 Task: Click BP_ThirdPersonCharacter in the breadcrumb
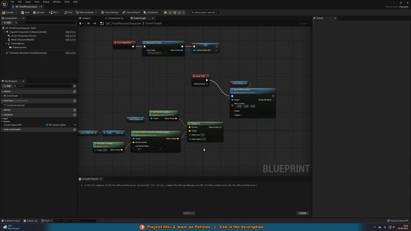[123, 23]
